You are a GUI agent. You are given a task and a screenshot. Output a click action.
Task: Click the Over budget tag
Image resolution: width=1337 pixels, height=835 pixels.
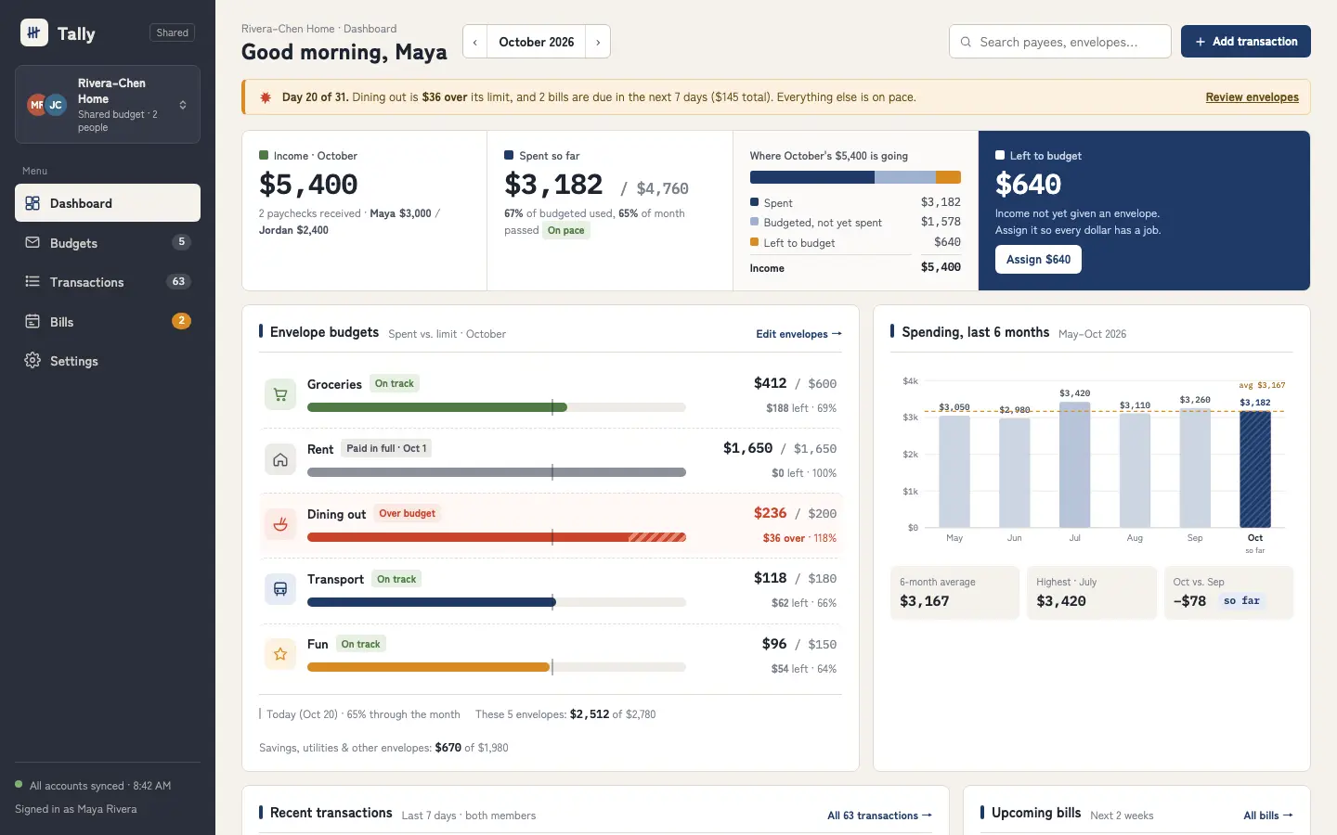coord(407,514)
